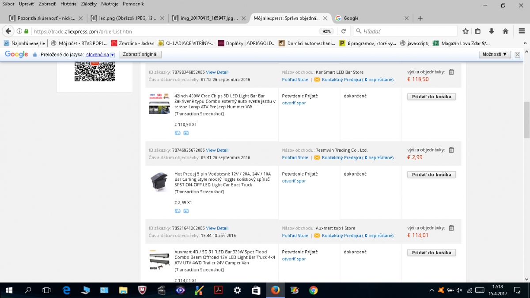This screenshot has width=530, height=298.
Task: Launch Google Chrome from the taskbar
Action: tap(313, 290)
